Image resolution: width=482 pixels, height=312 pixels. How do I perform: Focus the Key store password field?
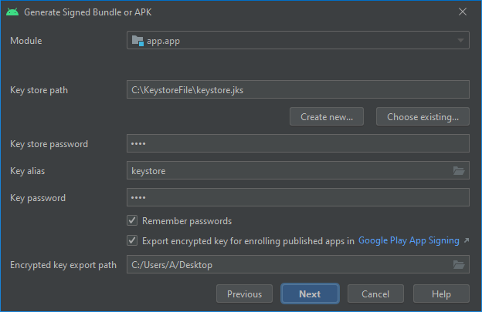[x=298, y=143]
